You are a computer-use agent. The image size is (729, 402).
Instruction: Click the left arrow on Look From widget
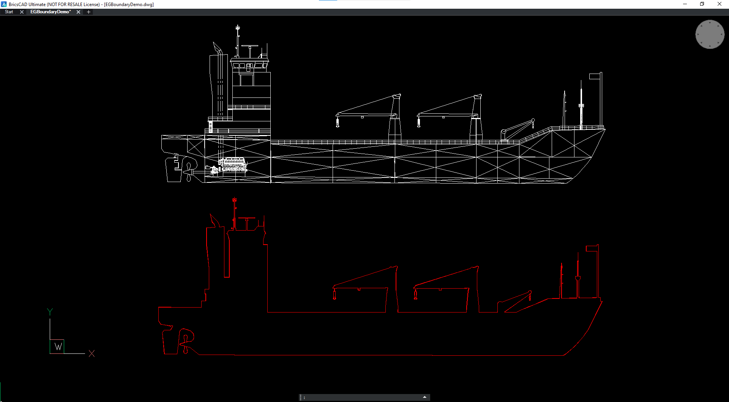[698, 35]
